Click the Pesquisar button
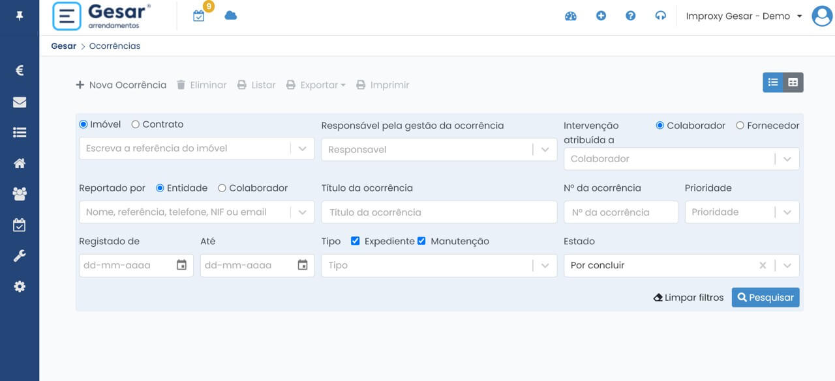The image size is (835, 381). 765,298
